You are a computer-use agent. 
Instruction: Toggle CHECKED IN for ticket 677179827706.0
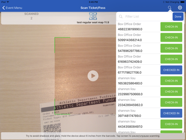pyautogui.click(x=171, y=70)
